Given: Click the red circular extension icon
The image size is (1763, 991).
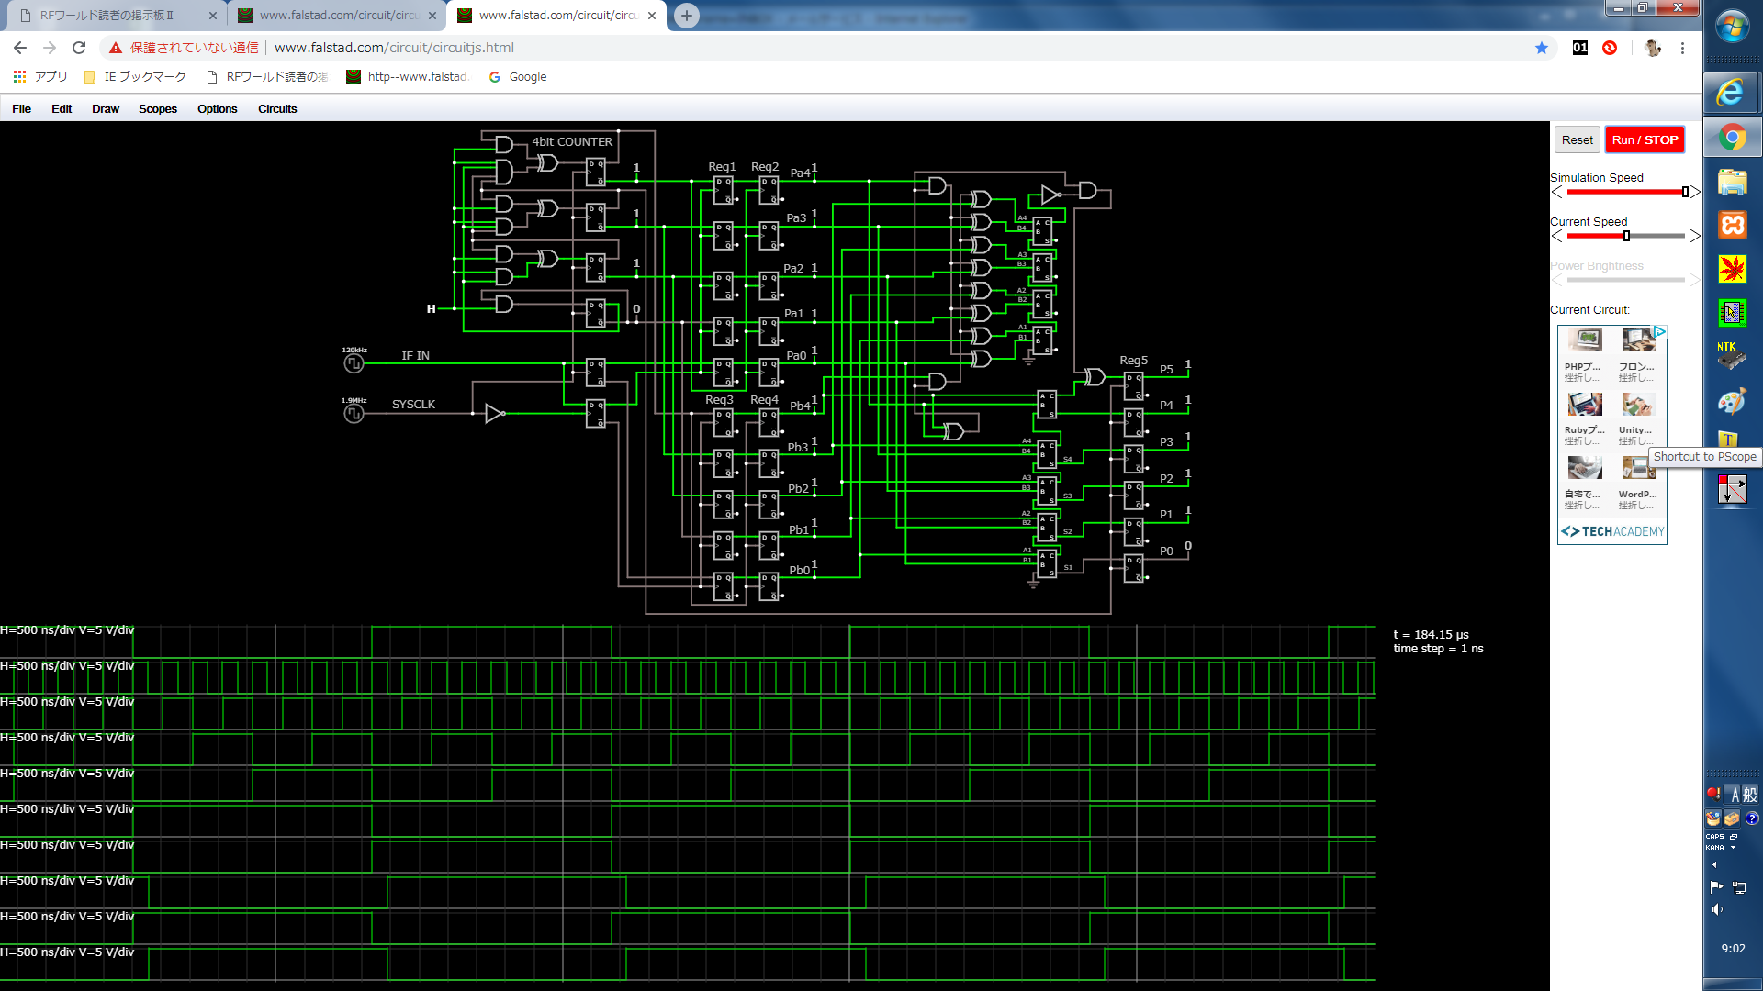Looking at the screenshot, I should pyautogui.click(x=1610, y=48).
